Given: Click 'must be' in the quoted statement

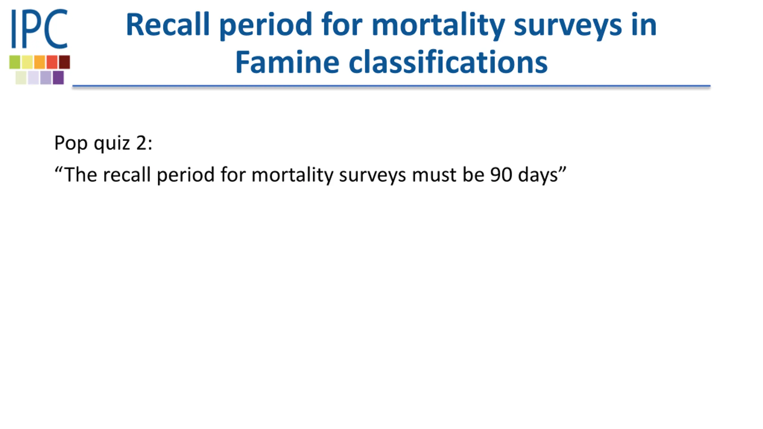Looking at the screenshot, I should 448,175.
